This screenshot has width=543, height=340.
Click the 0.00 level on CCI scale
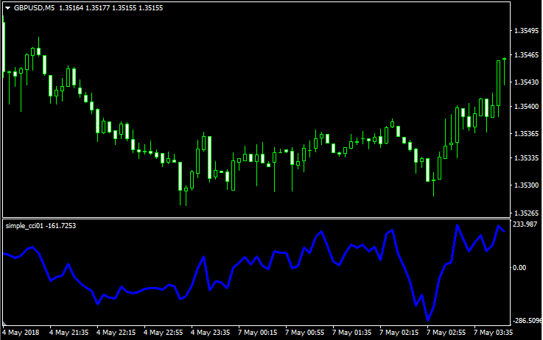coord(519,268)
